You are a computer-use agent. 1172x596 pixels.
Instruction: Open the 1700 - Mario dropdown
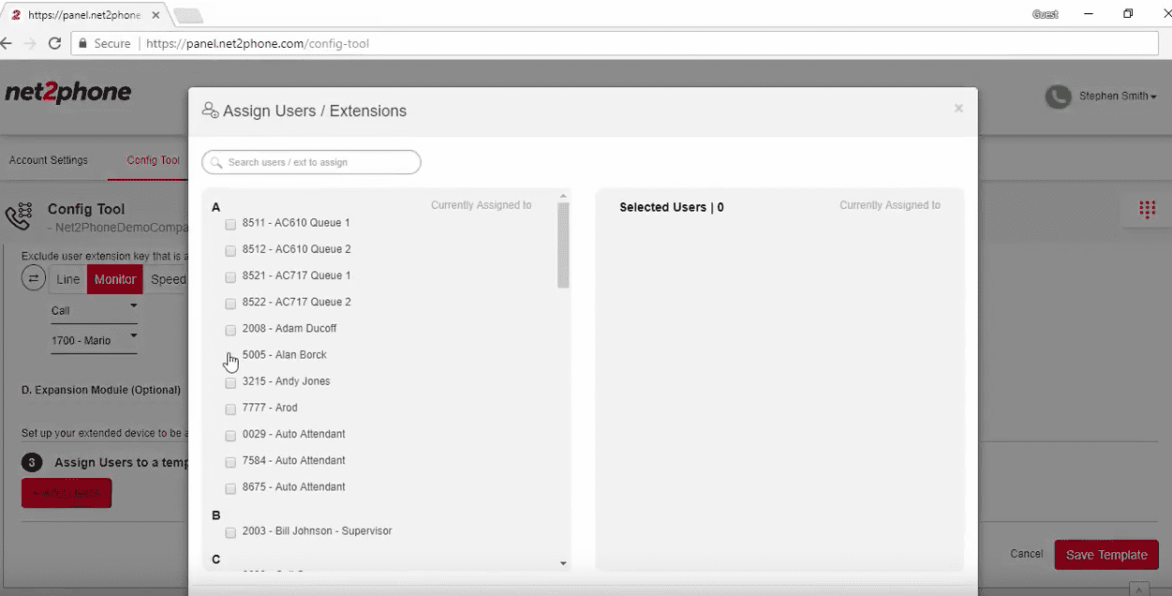coord(94,340)
